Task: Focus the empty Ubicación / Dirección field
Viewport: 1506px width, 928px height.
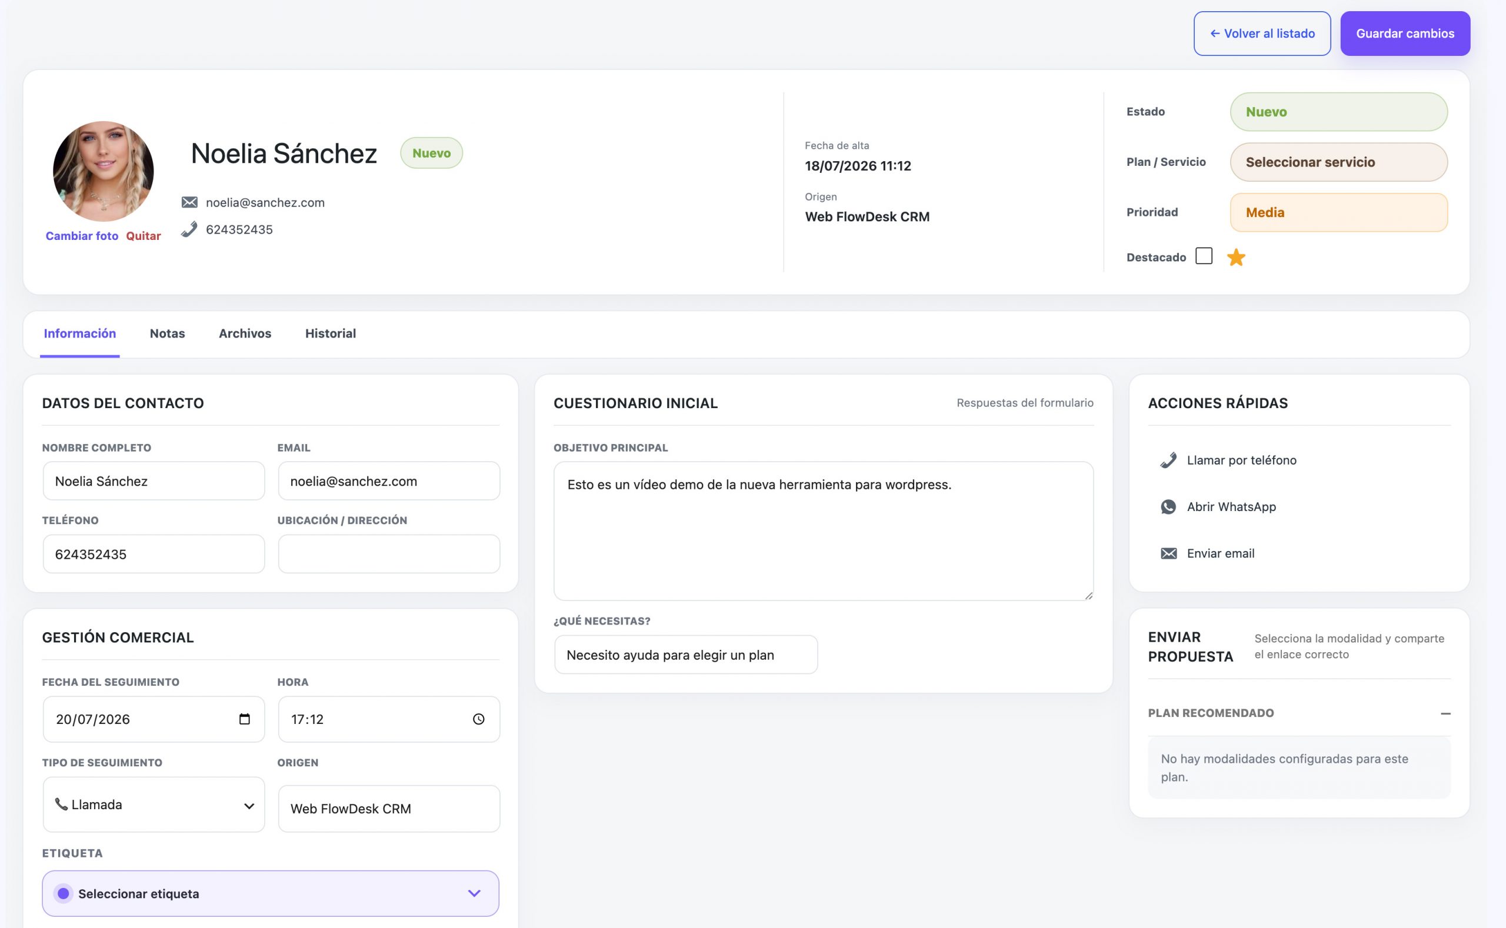Action: pos(389,554)
